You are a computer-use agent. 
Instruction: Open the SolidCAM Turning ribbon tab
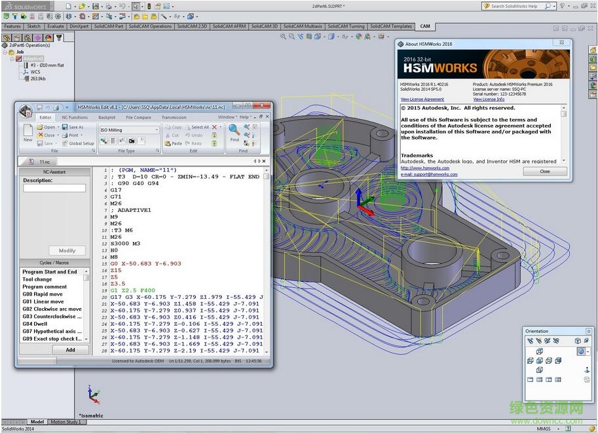click(346, 26)
